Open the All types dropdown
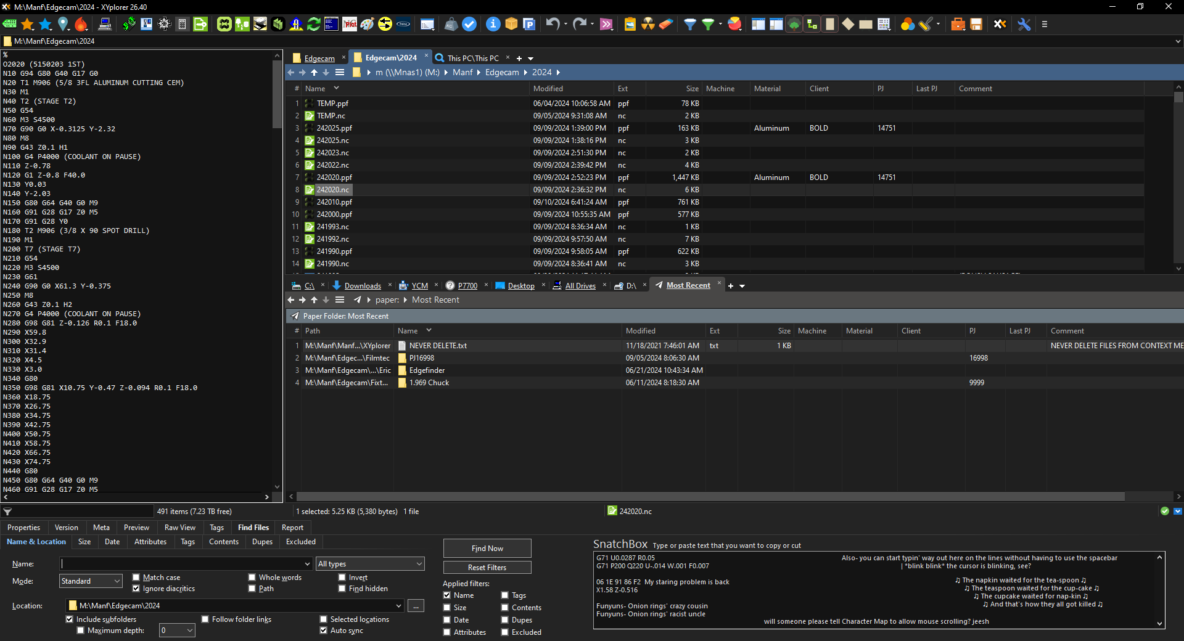1184x641 pixels. click(x=370, y=564)
